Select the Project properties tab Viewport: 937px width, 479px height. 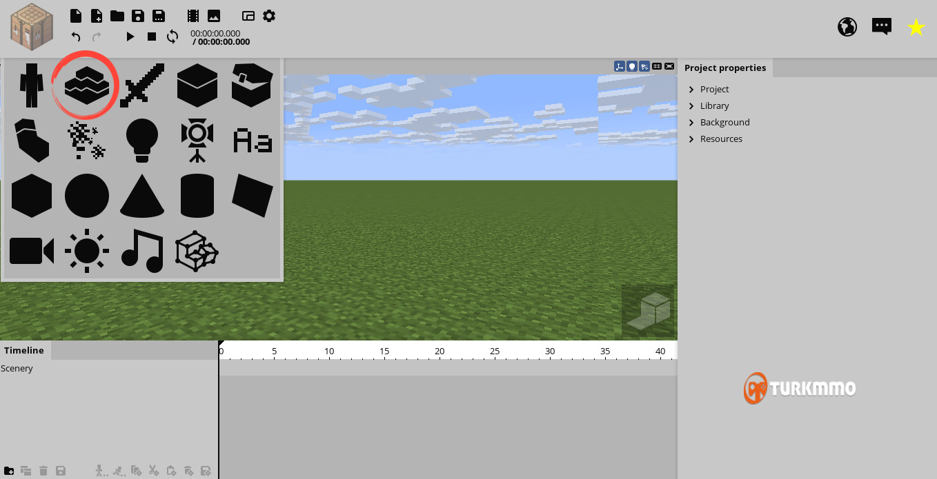click(x=725, y=68)
